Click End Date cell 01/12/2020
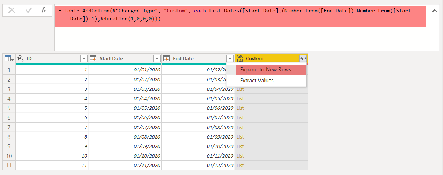443x175 pixels. coord(198,165)
